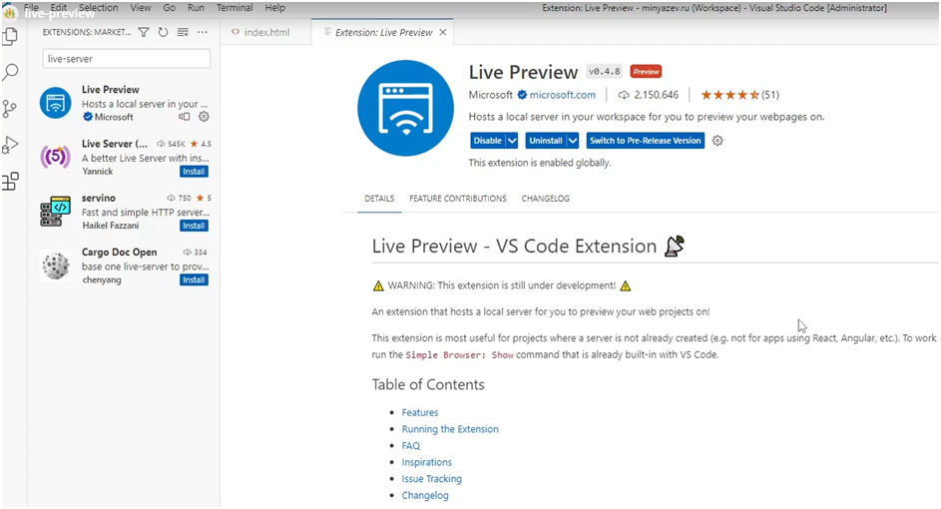
Task: Click the Running the Extension link
Action: 450,429
